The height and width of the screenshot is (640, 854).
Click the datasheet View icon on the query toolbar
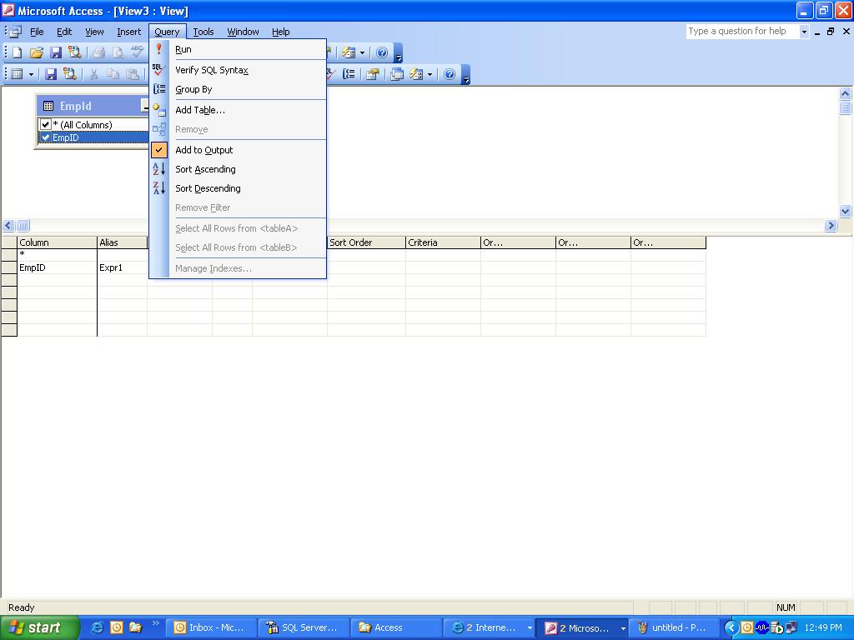[x=17, y=74]
